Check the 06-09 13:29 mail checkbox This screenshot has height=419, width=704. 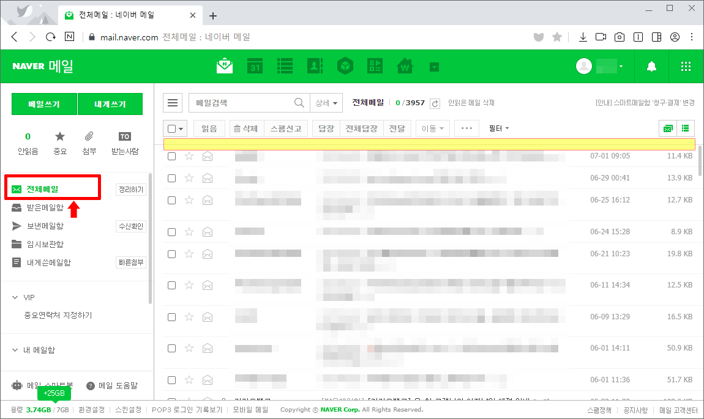(x=171, y=317)
